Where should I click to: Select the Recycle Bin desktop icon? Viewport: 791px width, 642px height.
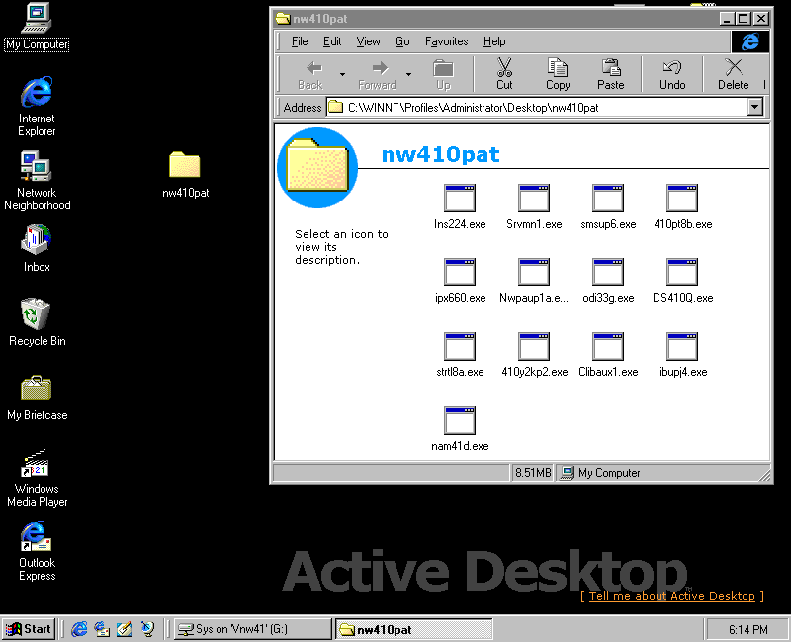coord(37,323)
